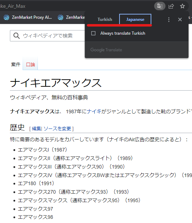Viewport: 192px width, 223px height.
Task: Click the ナイキエアマックス page heading
Action: [x=56, y=83]
